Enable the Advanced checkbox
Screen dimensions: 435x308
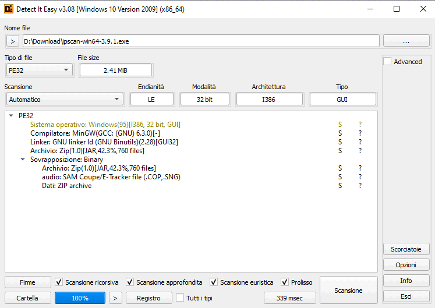[x=387, y=61]
